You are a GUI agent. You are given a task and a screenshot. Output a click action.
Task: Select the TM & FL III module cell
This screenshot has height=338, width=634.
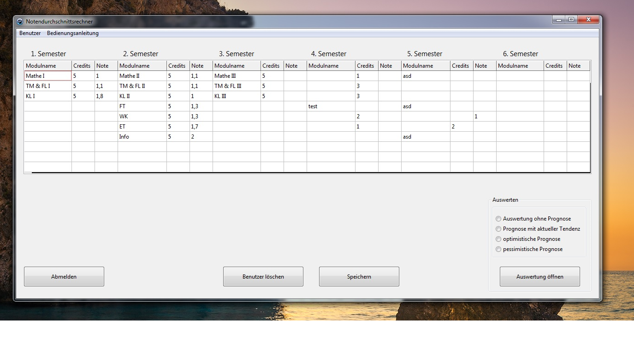pos(237,86)
